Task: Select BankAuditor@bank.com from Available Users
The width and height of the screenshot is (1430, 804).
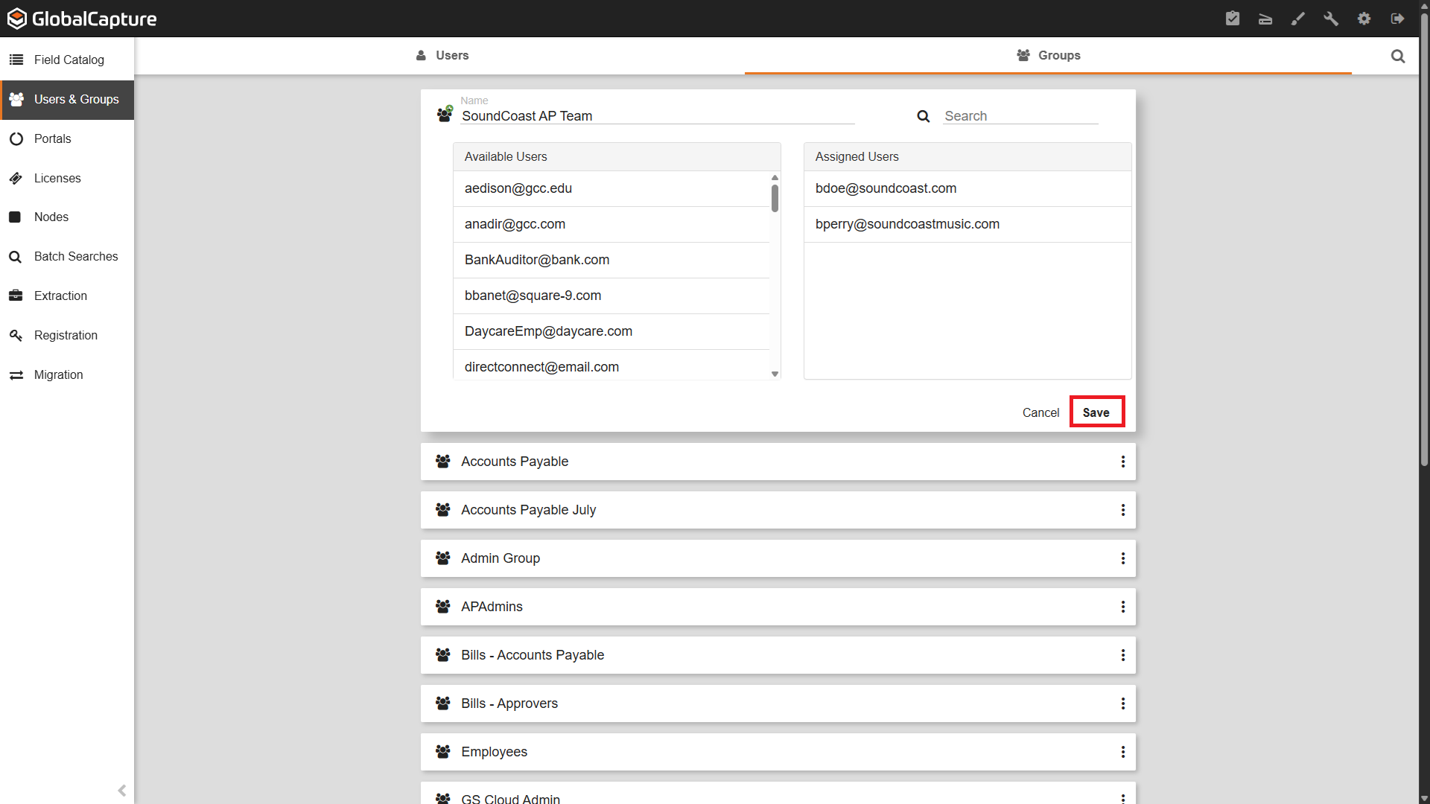Action: tap(611, 261)
